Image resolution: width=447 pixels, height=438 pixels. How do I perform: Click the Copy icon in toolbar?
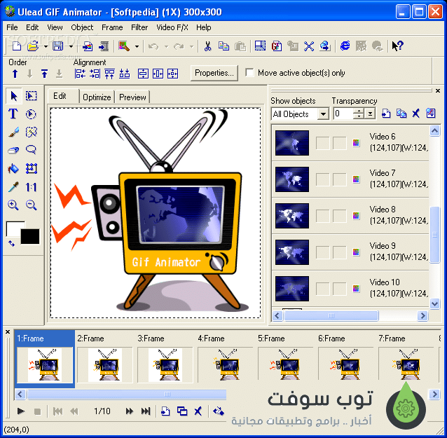[224, 46]
